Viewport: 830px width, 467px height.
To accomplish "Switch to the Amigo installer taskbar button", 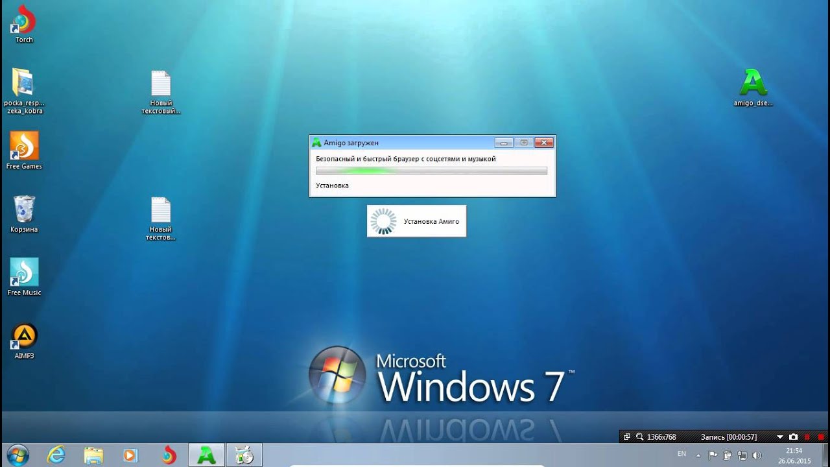I will click(x=207, y=455).
